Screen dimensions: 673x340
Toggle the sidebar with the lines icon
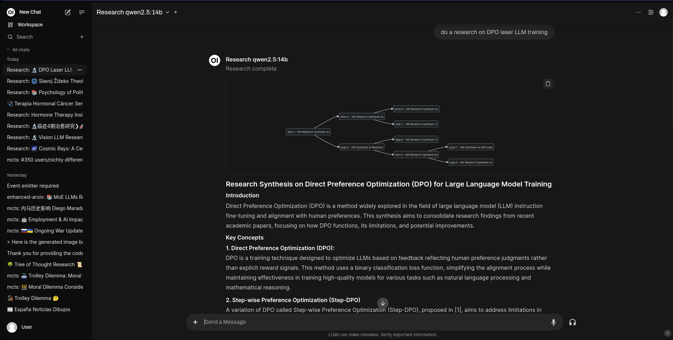(82, 12)
